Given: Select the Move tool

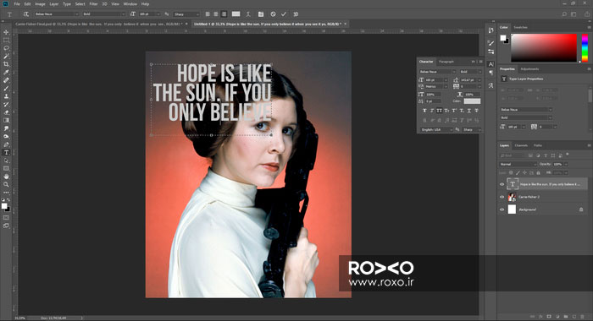Looking at the screenshot, I should pos(6,32).
